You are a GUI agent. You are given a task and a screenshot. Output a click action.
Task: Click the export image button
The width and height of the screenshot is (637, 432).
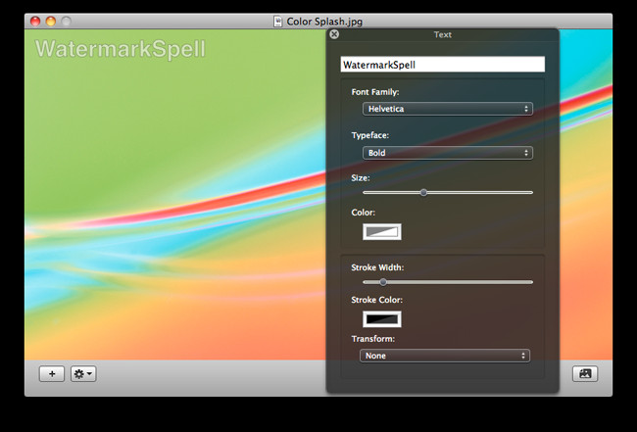point(585,373)
